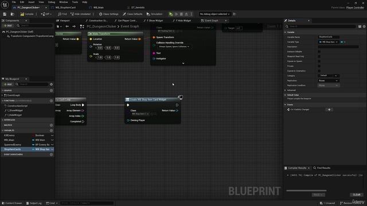
Task: Click the Browse to asset icon
Action: click(13, 14)
